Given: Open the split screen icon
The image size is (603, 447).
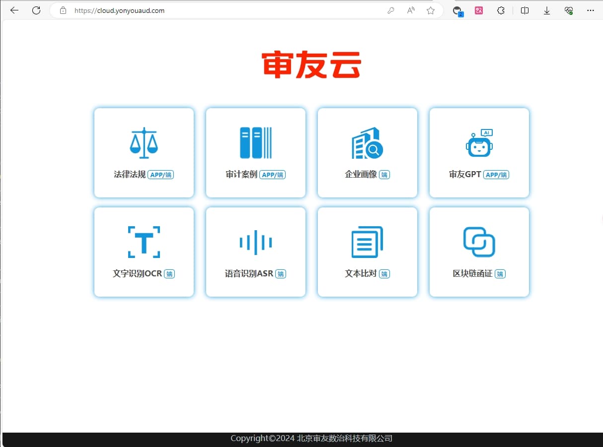Looking at the screenshot, I should (525, 10).
